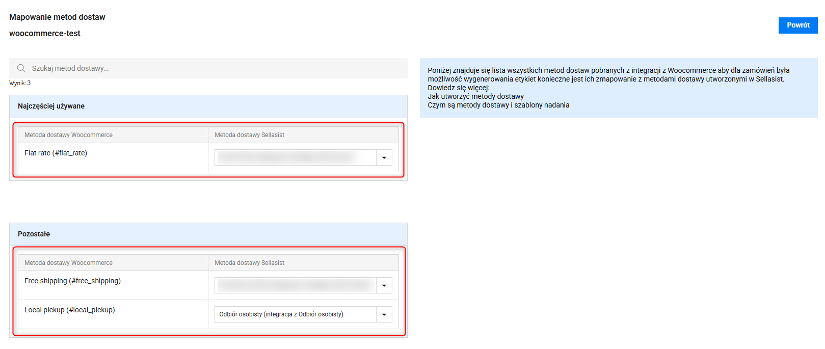Image resolution: width=825 pixels, height=349 pixels.
Task: Click the 'Wynik: 3' result count text
Action: [20, 83]
